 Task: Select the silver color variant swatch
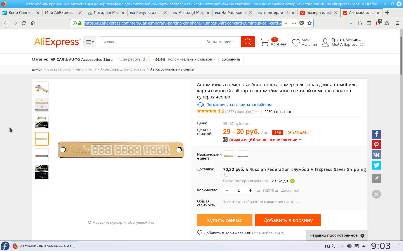coord(242,156)
